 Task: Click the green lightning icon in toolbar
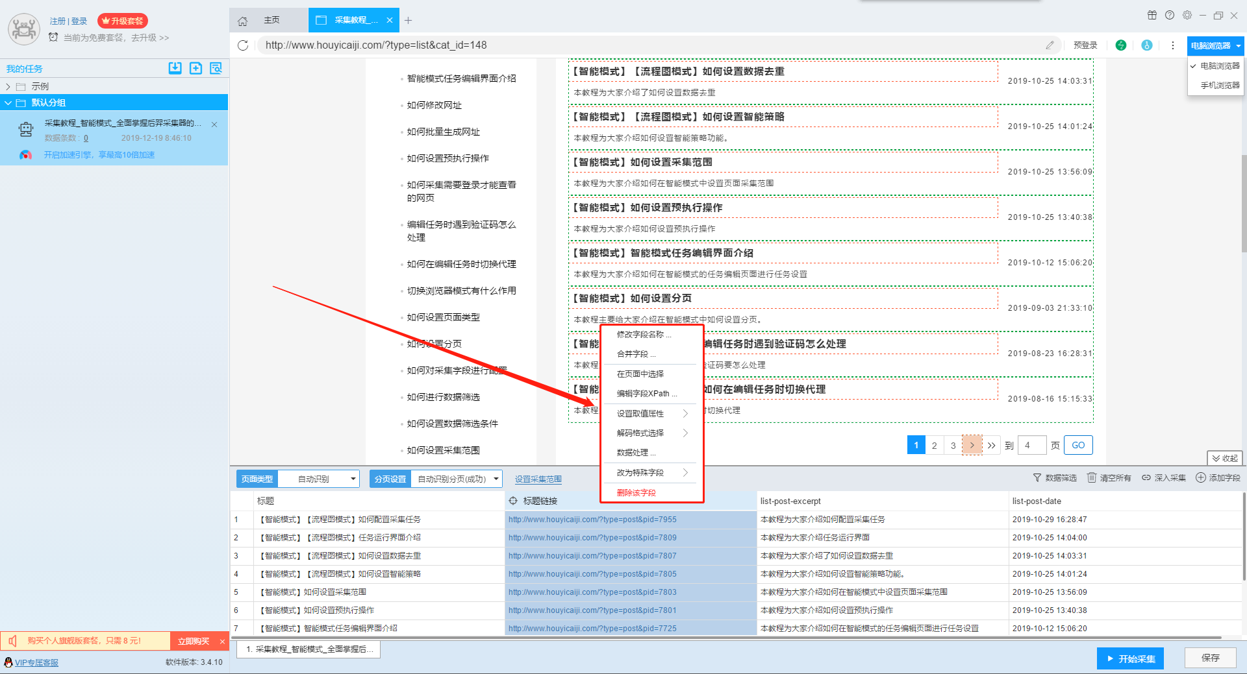pyautogui.click(x=1121, y=45)
